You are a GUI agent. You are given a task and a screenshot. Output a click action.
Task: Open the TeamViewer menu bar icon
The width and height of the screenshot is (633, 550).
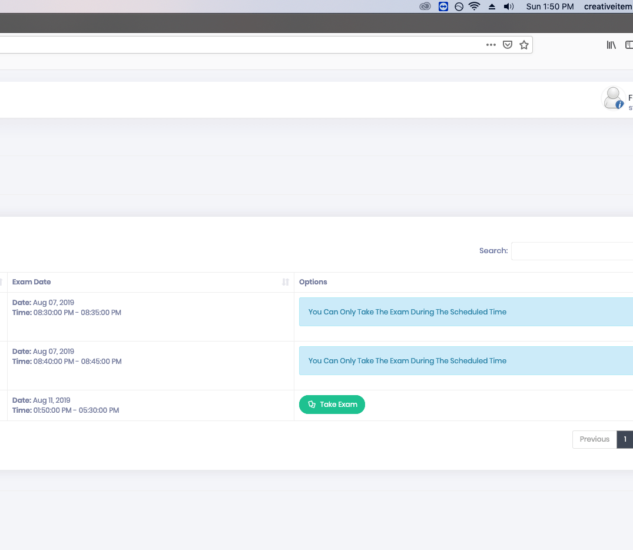coord(443,6)
